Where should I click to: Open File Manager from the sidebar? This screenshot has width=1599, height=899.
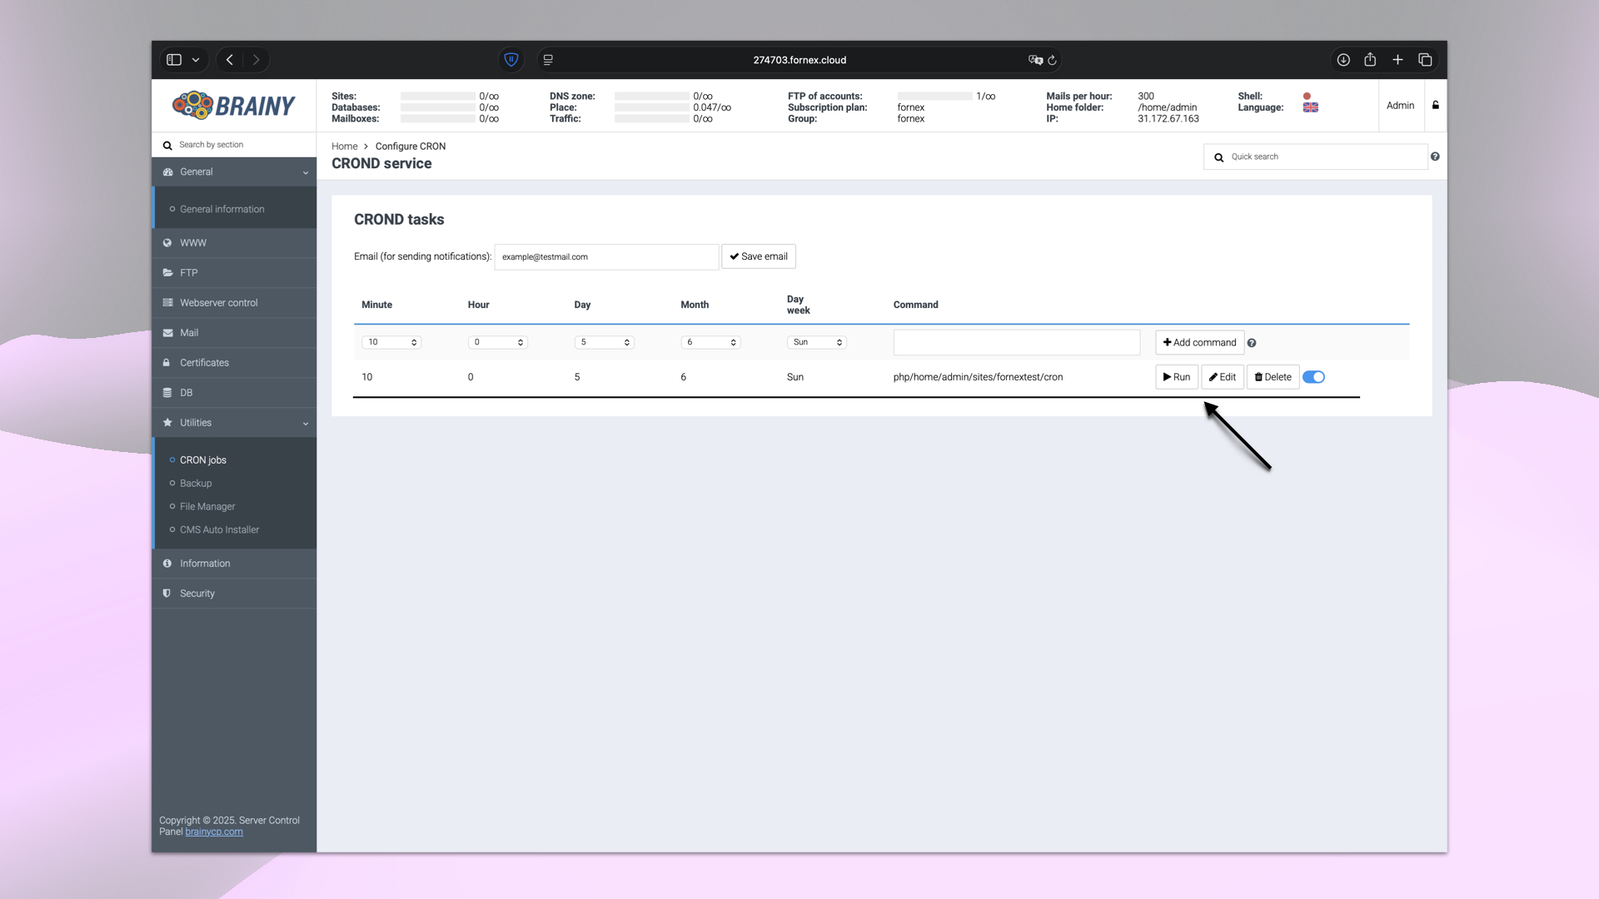tap(207, 506)
